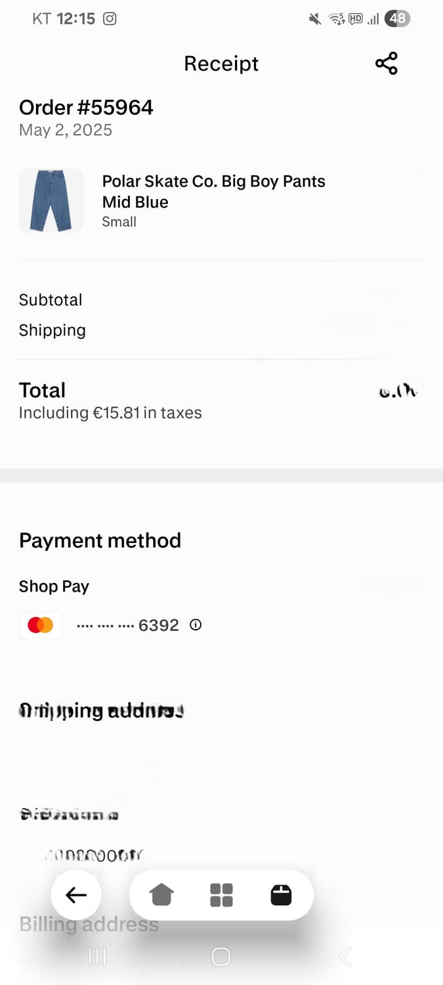Tap the Android recent apps button
443x985 pixels.
(x=97, y=957)
